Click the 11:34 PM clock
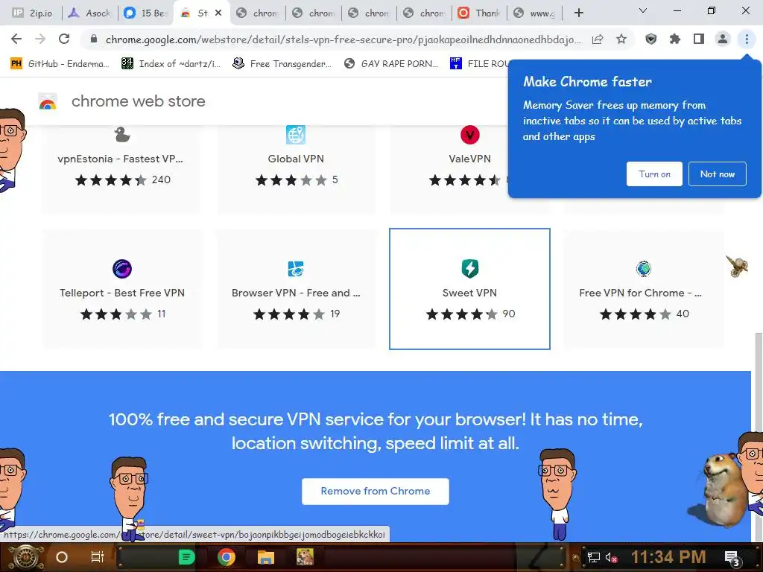The image size is (763, 572). (668, 557)
